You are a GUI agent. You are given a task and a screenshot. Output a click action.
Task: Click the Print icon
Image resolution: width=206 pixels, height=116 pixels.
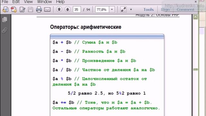[39, 9]
